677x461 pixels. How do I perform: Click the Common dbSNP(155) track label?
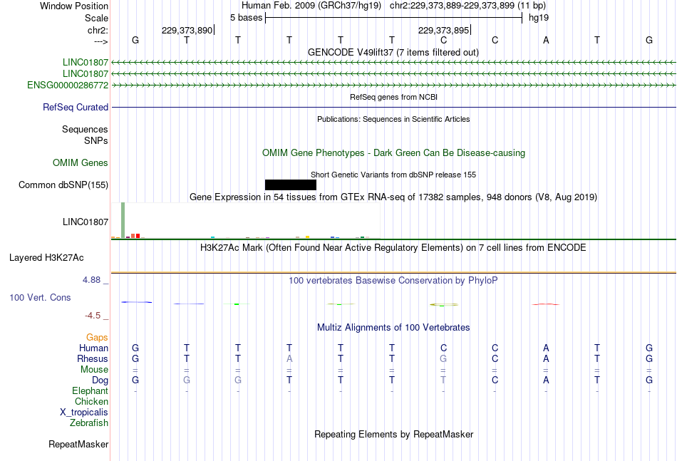(x=63, y=185)
